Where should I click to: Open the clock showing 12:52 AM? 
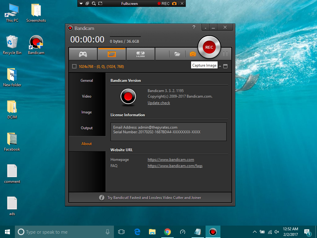(x=290, y=232)
